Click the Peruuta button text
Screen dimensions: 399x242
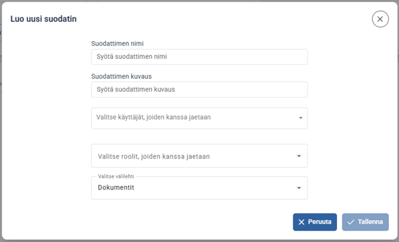(320, 222)
